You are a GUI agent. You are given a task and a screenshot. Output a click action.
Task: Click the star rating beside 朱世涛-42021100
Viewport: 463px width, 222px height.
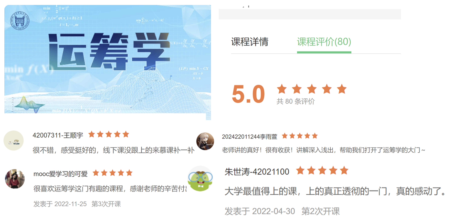[322, 171]
